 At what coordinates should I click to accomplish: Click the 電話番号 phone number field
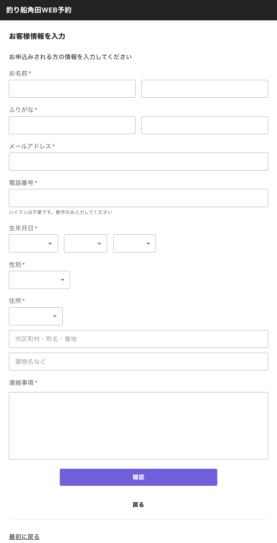click(x=138, y=198)
